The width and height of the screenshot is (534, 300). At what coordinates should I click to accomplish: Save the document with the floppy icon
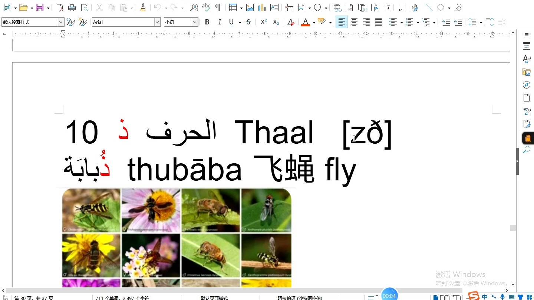tap(40, 7)
